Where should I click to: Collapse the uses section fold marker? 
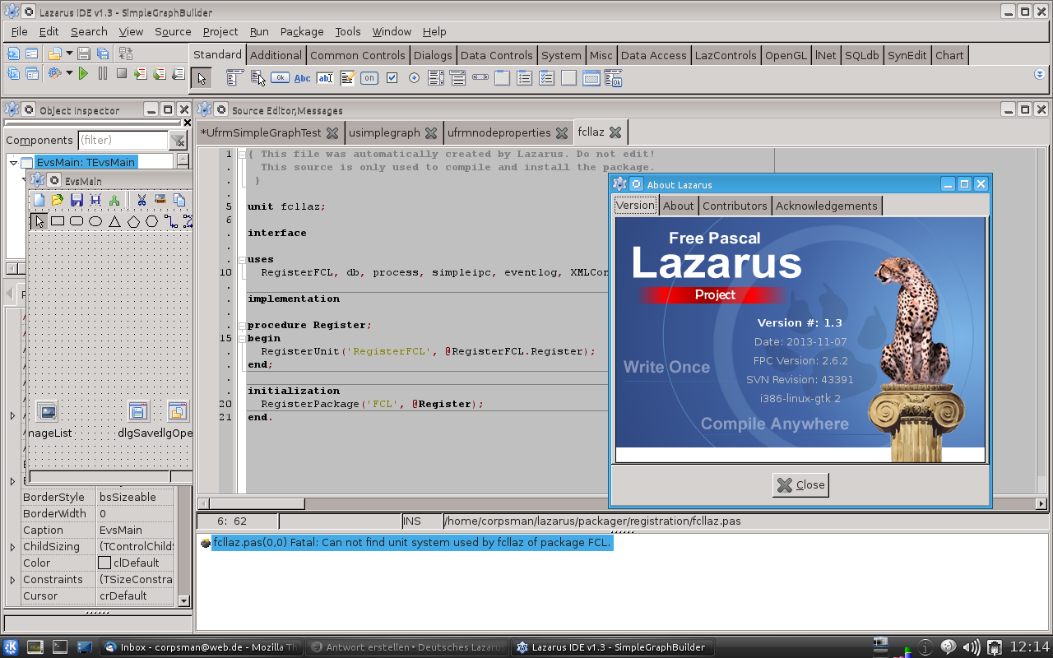click(x=241, y=259)
